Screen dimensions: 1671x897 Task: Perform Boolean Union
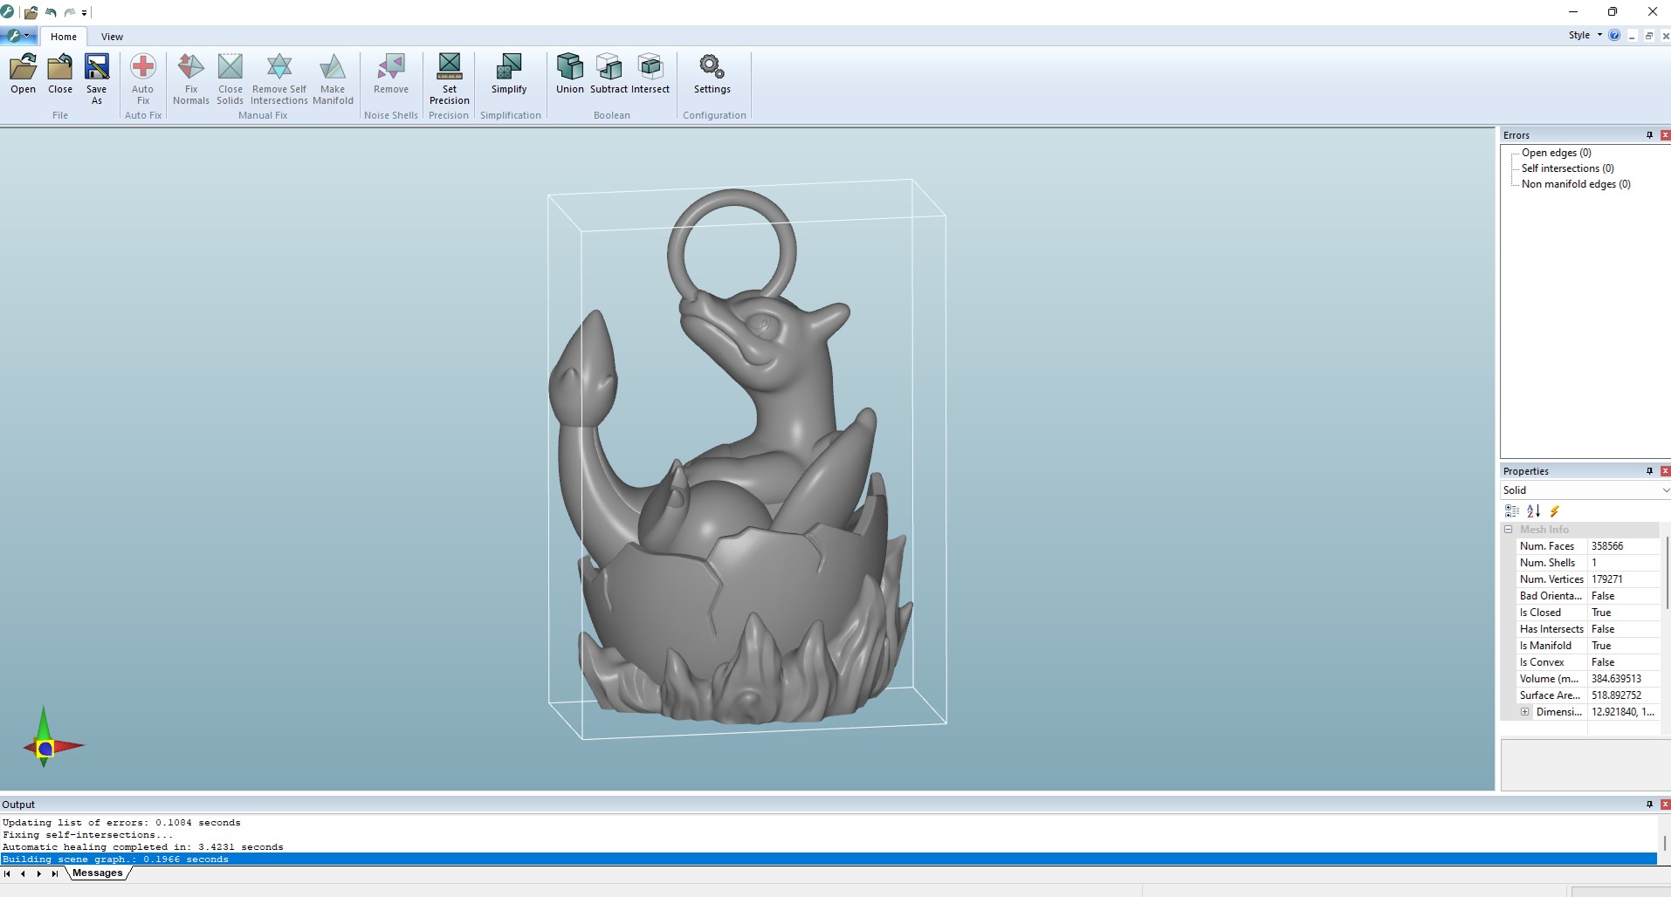click(x=570, y=74)
